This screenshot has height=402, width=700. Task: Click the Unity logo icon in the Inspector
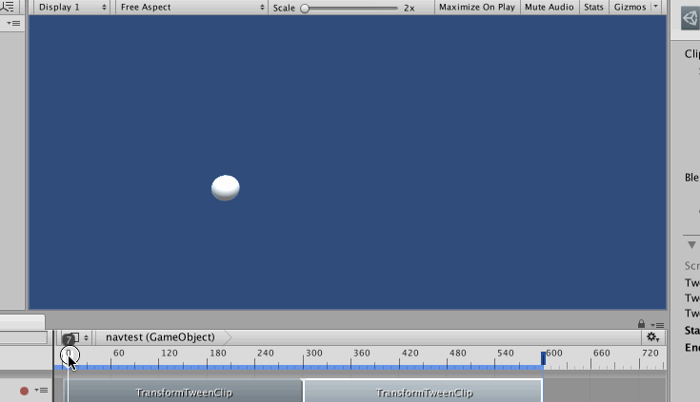coord(690,19)
